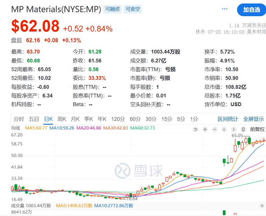The image size is (266, 216).
Task: Click the 换手 5.72% value
Action: coord(227,52)
